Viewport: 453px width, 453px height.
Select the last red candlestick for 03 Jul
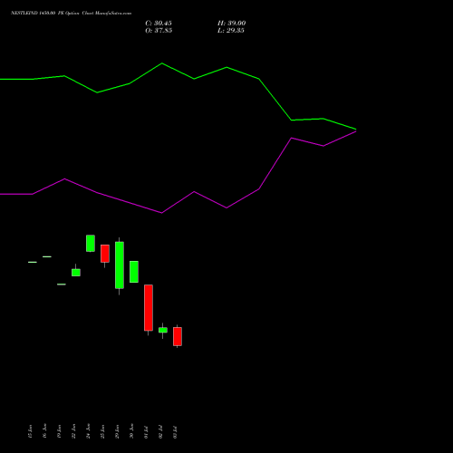pos(178,336)
